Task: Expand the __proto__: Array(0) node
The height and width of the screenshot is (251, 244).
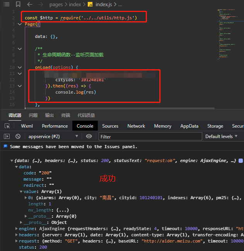Action: [26, 216]
